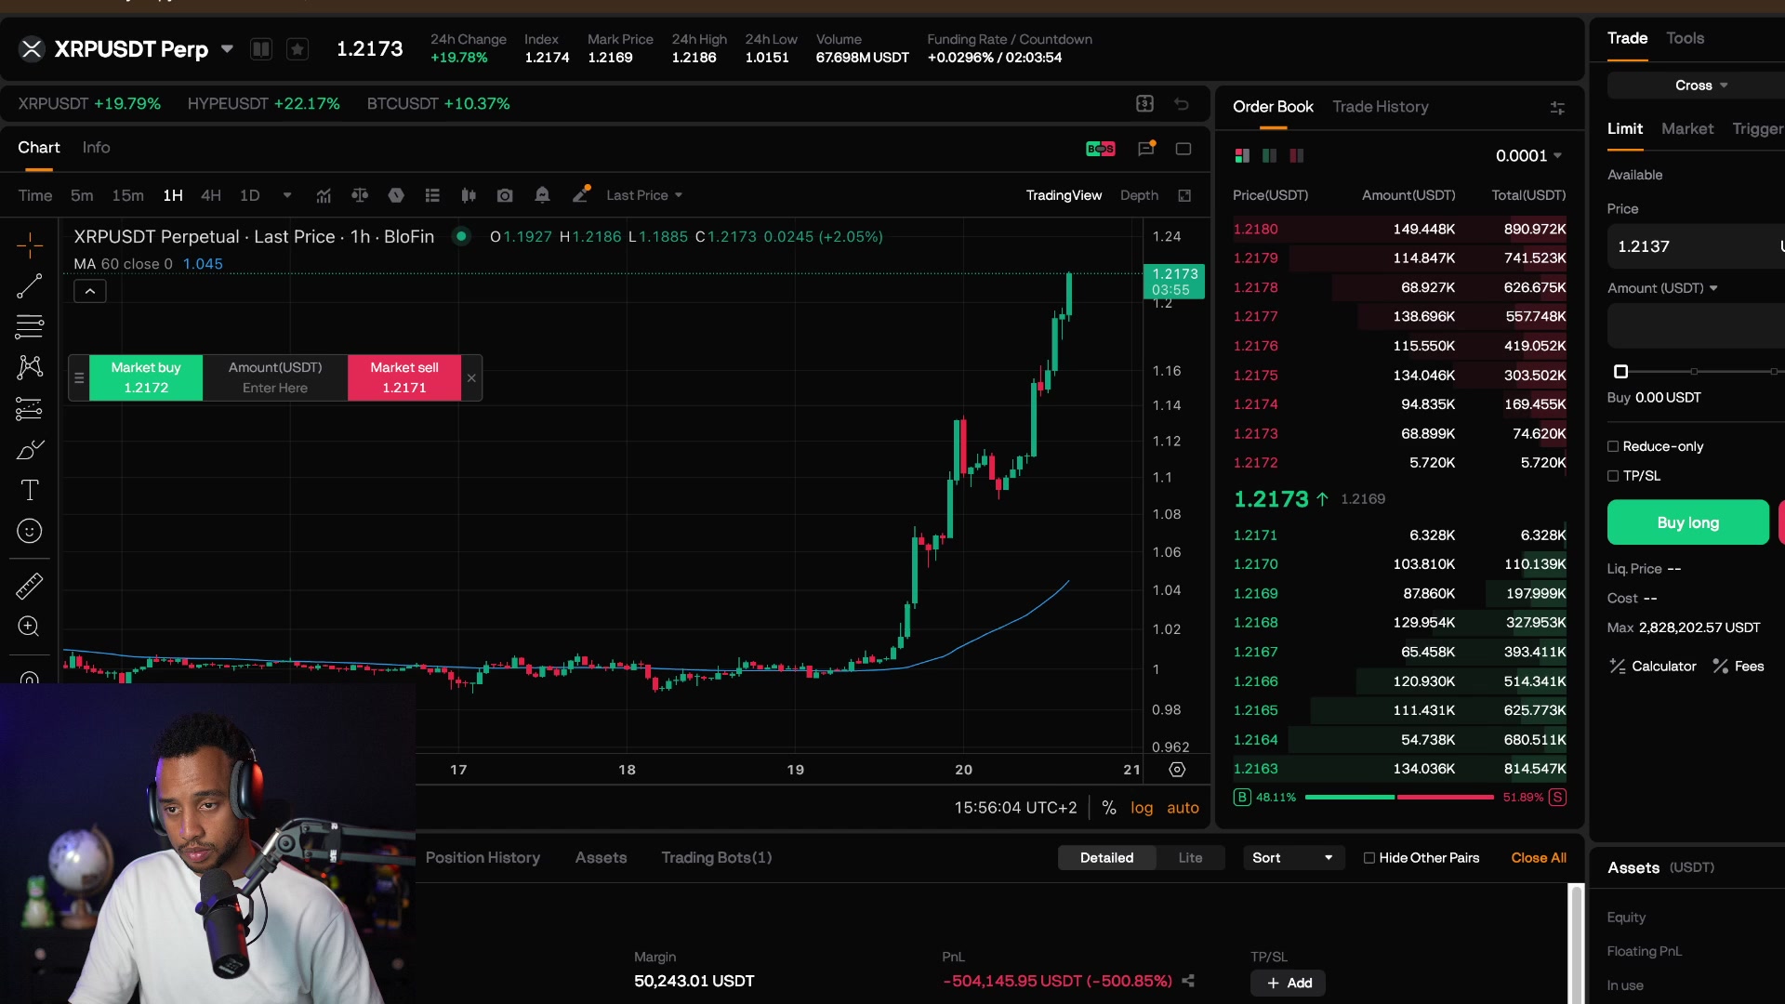1785x1004 pixels.
Task: Click the share icon next to PnL
Action: pyautogui.click(x=1188, y=980)
